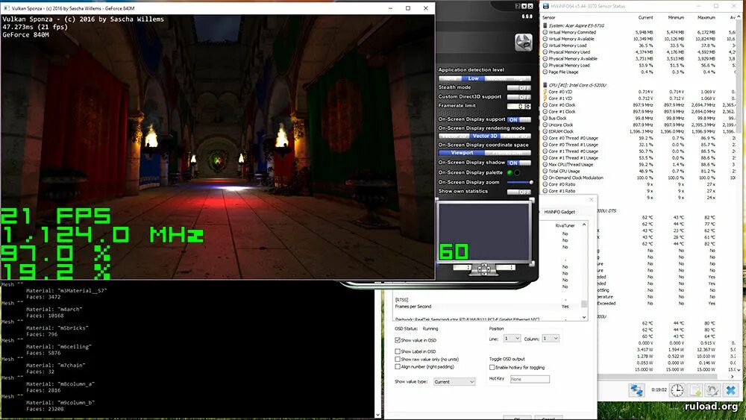
Task: Click HWiNFO horizontal scroll right arrow
Action: point(733,377)
